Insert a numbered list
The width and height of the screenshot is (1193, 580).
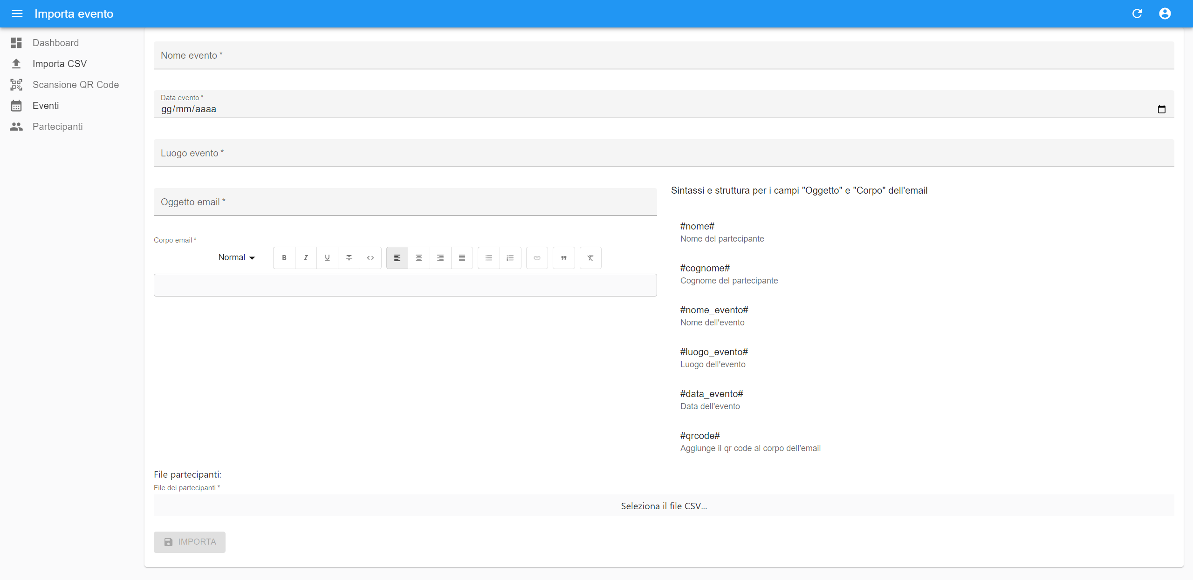point(510,258)
